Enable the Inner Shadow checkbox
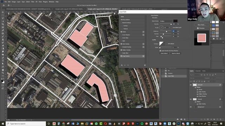This screenshot has width=225, height=126. pyautogui.click(x=121, y=35)
